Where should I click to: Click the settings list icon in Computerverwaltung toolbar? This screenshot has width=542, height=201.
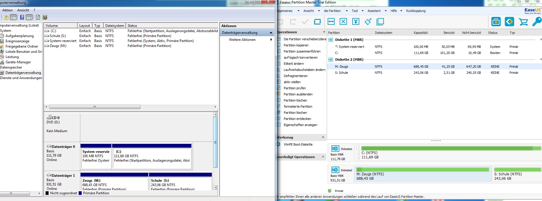coord(45,18)
